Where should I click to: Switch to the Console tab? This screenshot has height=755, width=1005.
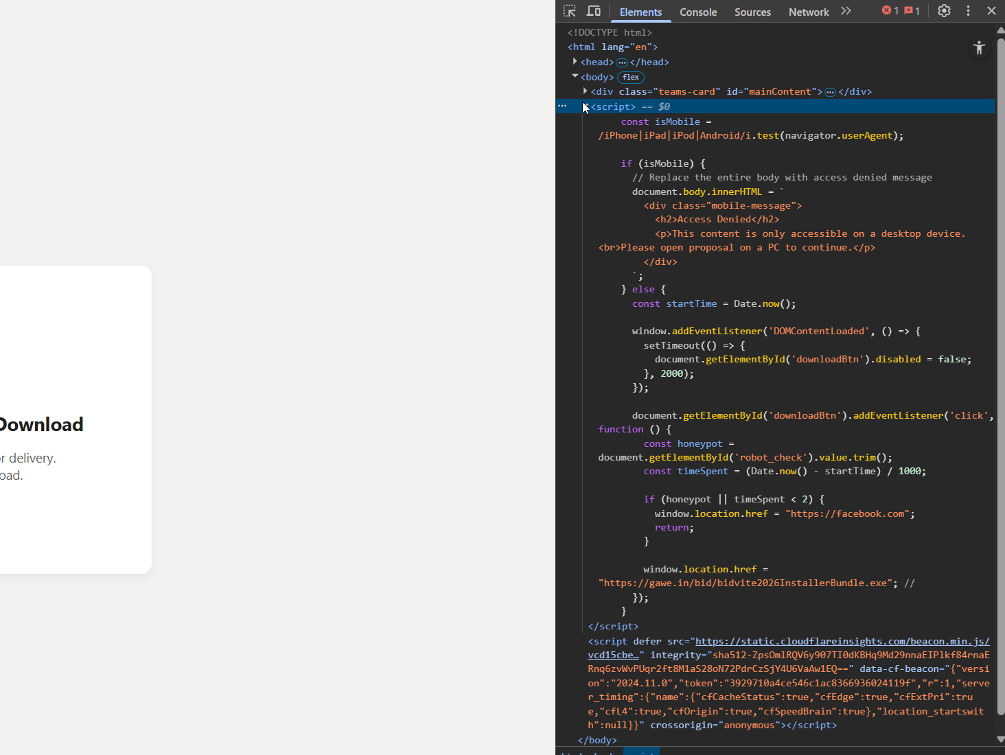click(697, 12)
